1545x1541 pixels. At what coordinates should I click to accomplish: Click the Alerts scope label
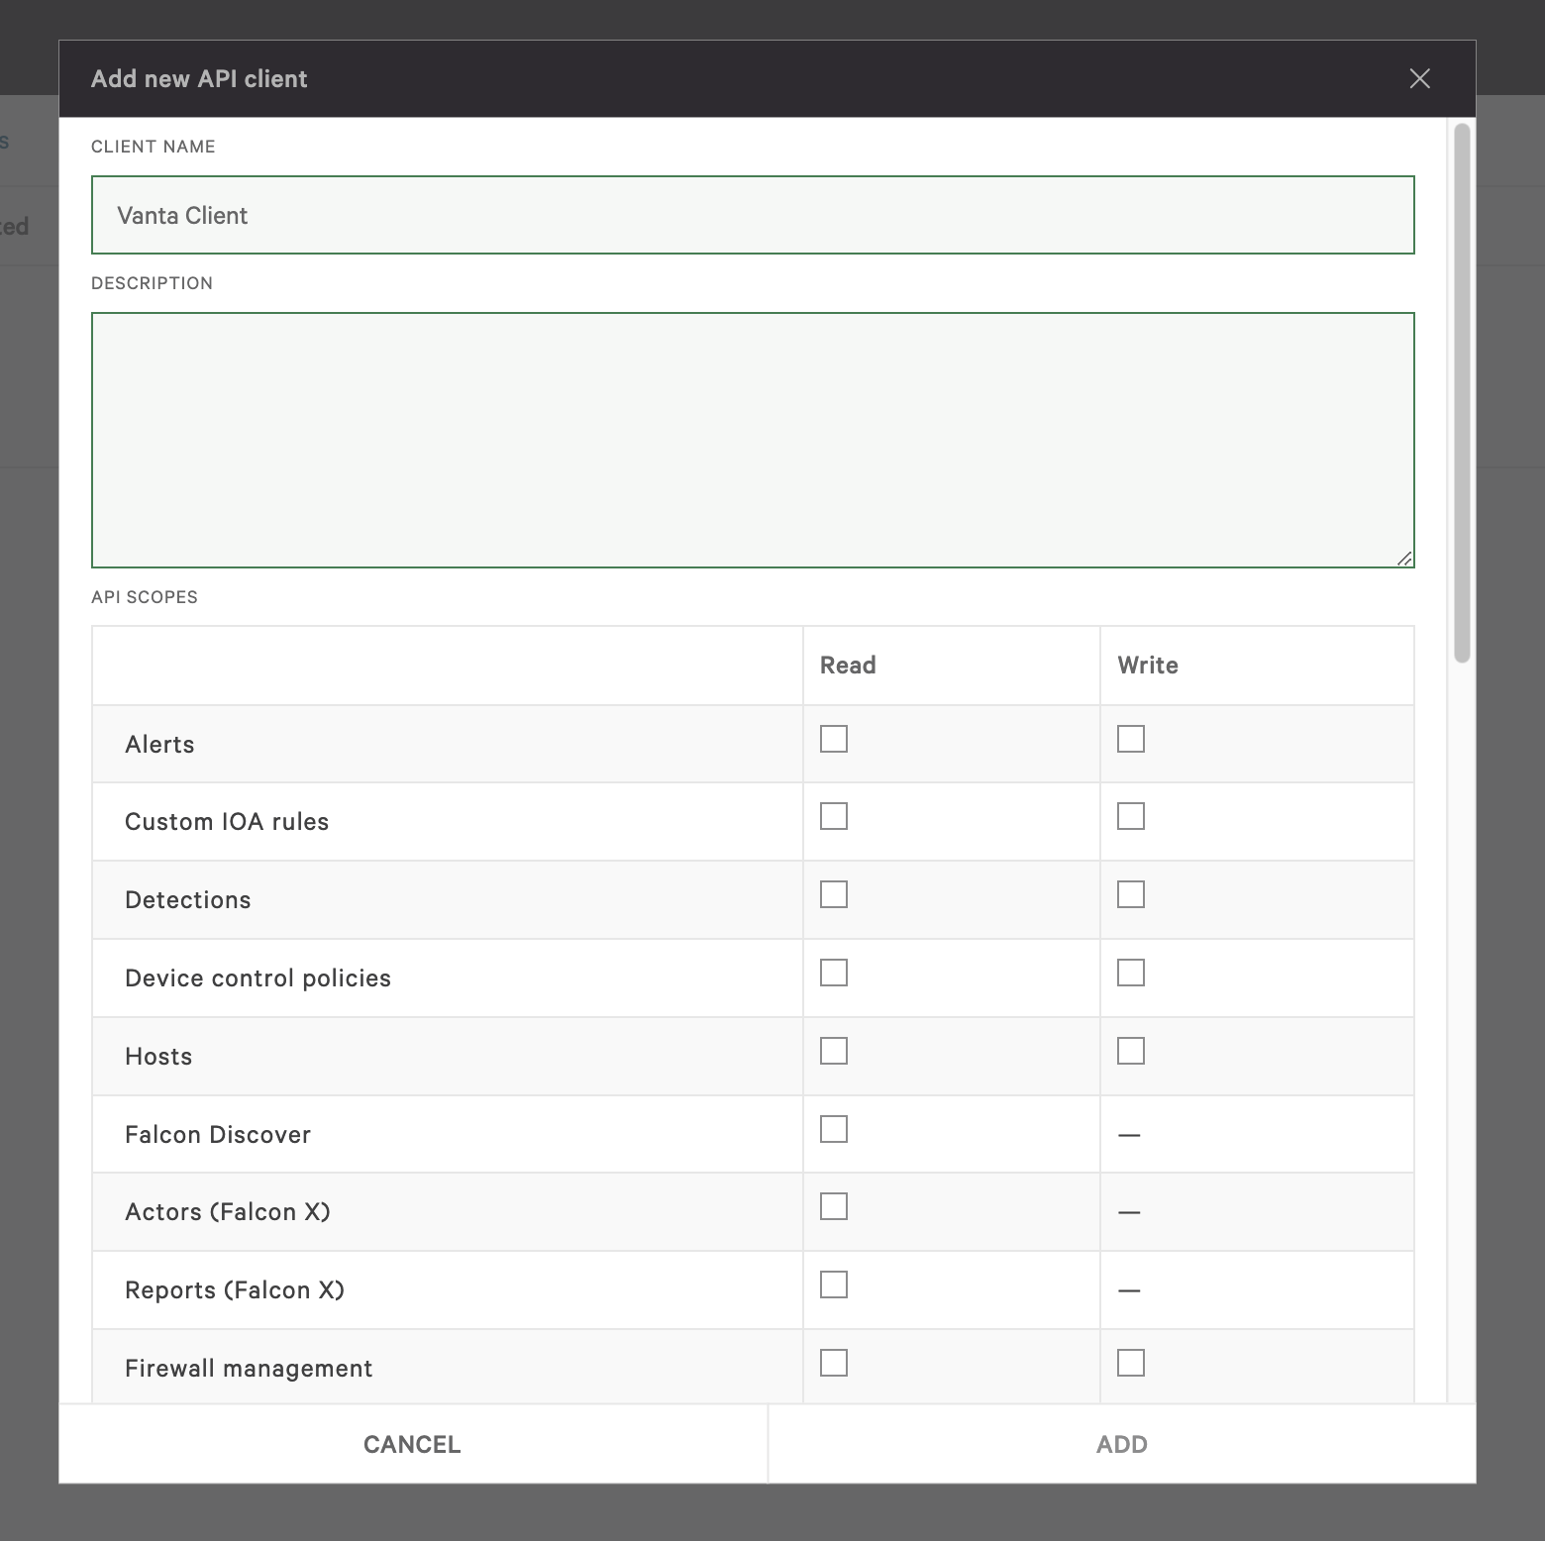(x=159, y=745)
